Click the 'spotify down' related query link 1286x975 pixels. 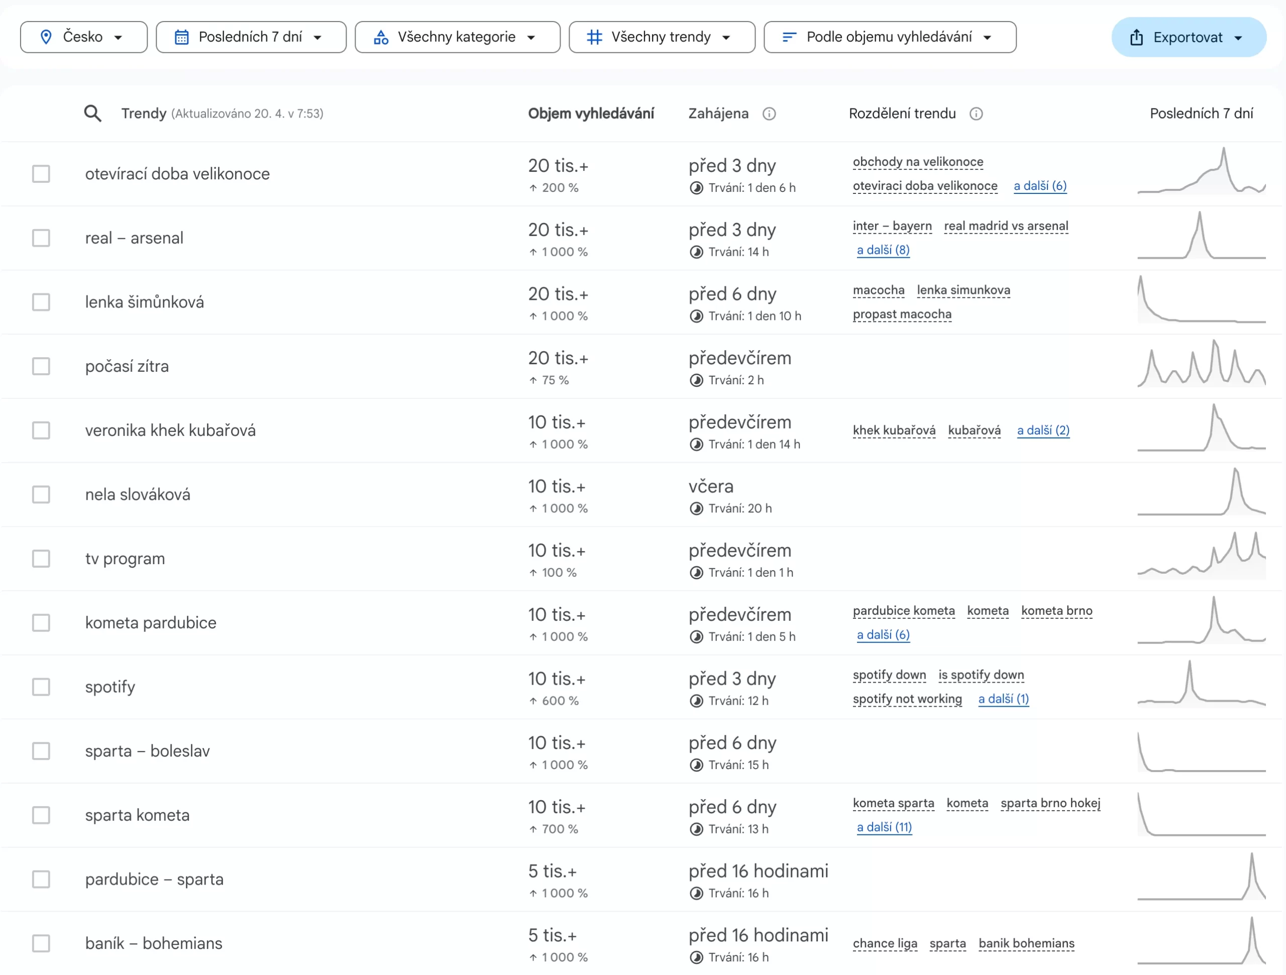pos(889,675)
